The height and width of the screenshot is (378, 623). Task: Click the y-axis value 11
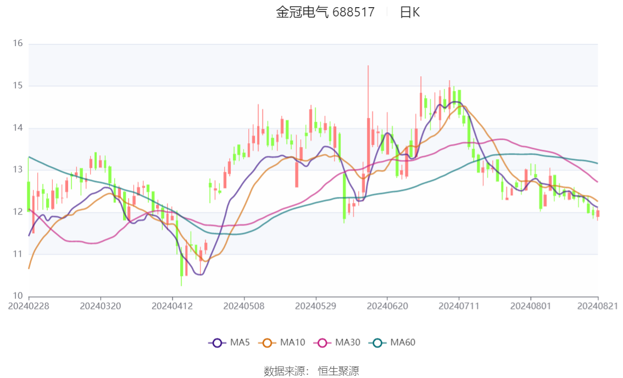(18, 254)
